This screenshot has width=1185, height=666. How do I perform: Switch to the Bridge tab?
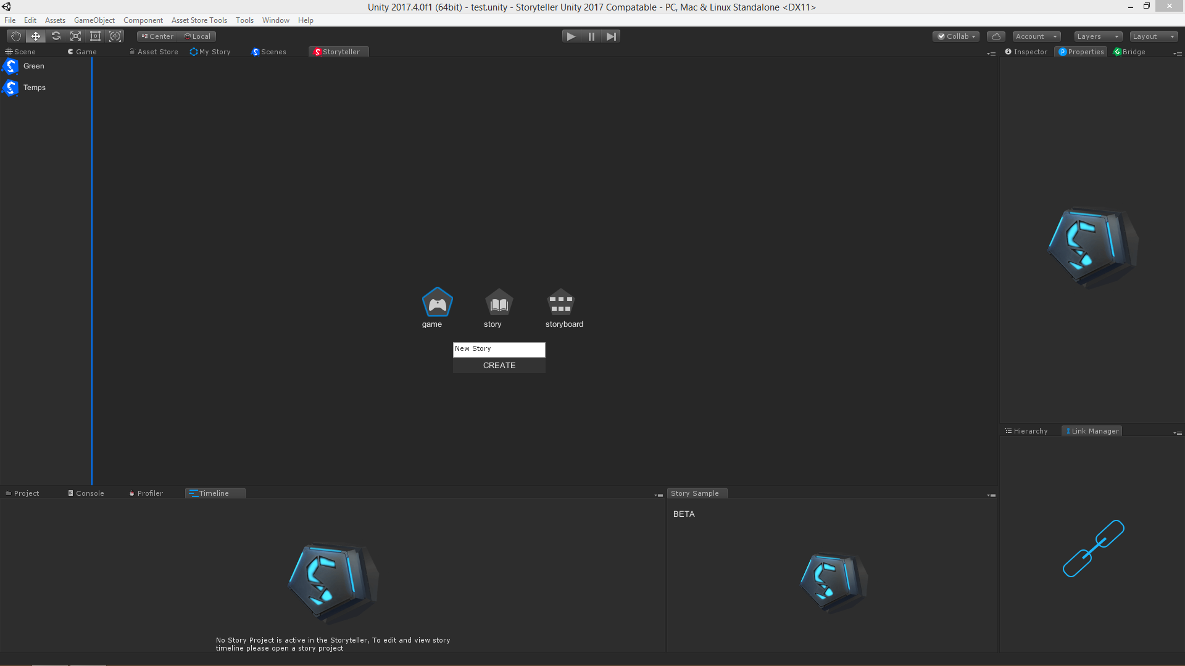[x=1129, y=52]
